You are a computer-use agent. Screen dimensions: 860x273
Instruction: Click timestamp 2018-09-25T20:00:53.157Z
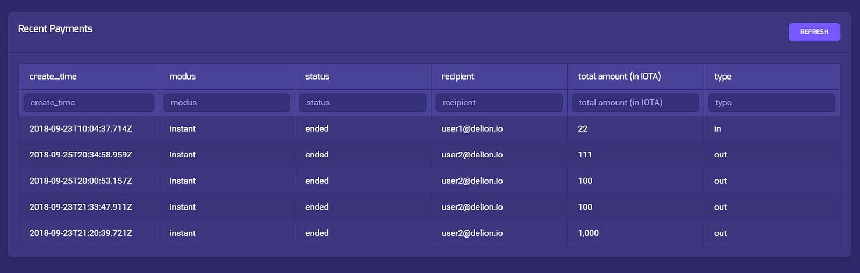81,181
